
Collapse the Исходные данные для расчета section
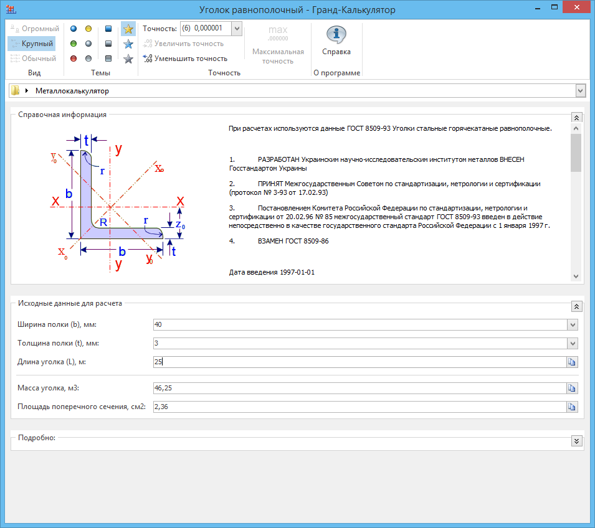click(576, 306)
